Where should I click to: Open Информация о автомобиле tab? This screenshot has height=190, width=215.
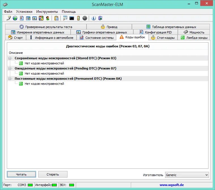[x=51, y=37]
